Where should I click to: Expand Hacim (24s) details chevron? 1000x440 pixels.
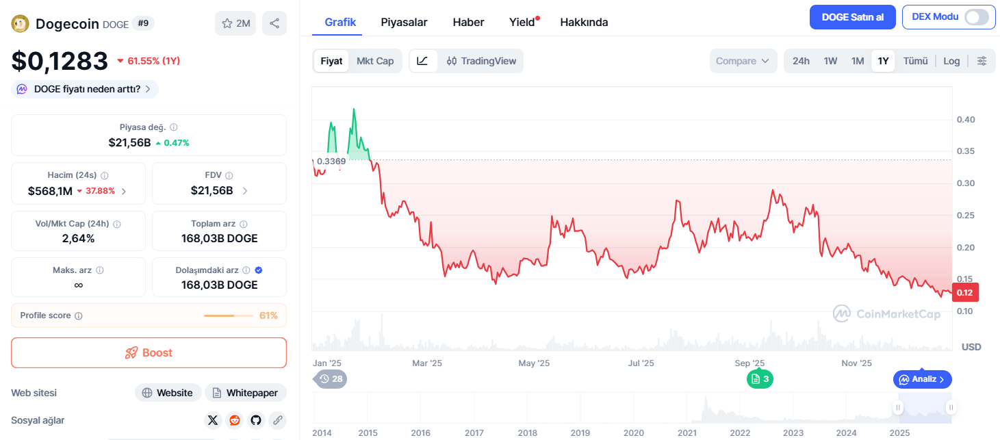(123, 191)
